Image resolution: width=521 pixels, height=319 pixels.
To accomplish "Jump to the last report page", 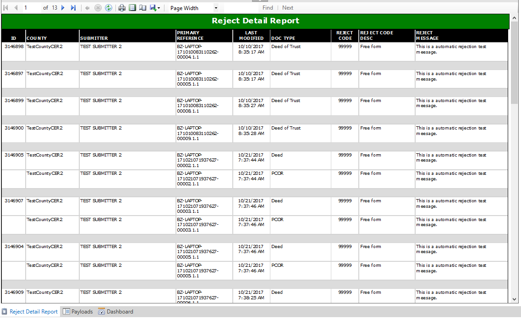I will [73, 8].
